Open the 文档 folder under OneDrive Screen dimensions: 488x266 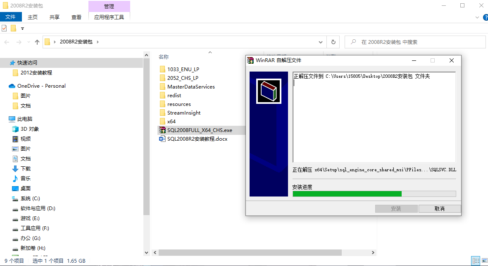[x=26, y=106]
